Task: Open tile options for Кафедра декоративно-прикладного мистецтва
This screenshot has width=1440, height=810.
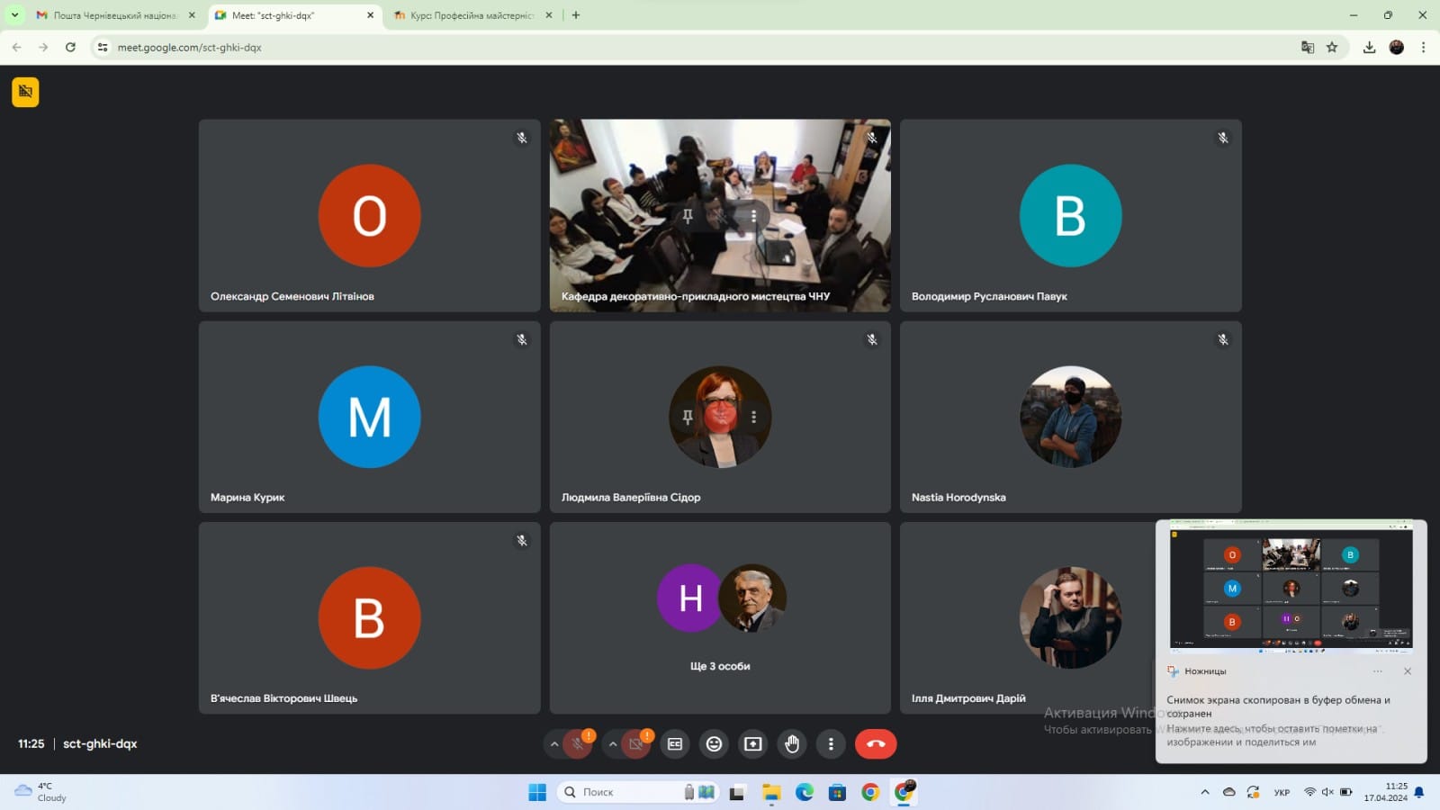Action: point(754,216)
